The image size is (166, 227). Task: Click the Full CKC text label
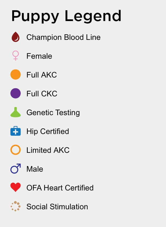coord(42,94)
